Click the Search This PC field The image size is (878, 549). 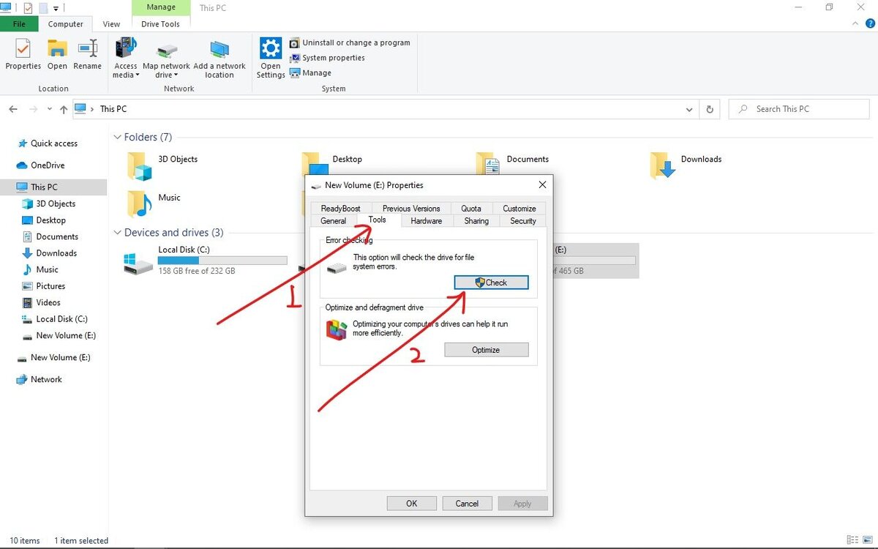(799, 109)
